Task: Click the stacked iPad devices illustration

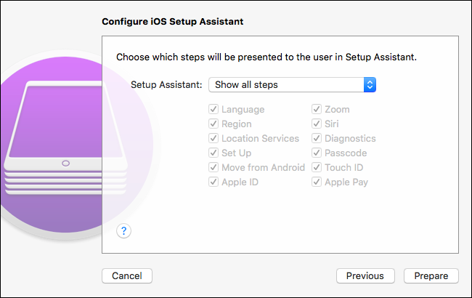Action: [x=65, y=142]
